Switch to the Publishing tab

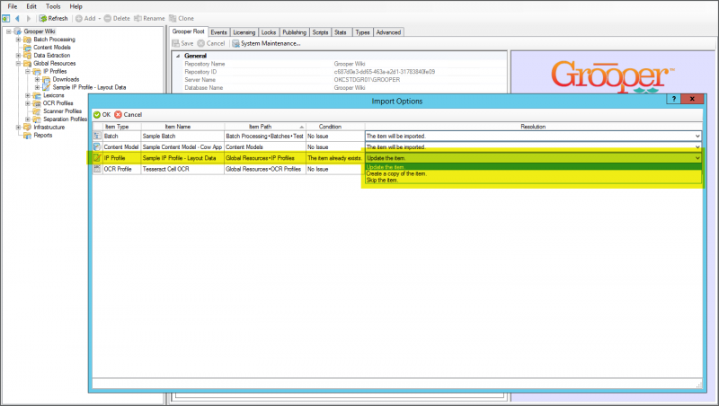[x=294, y=31]
